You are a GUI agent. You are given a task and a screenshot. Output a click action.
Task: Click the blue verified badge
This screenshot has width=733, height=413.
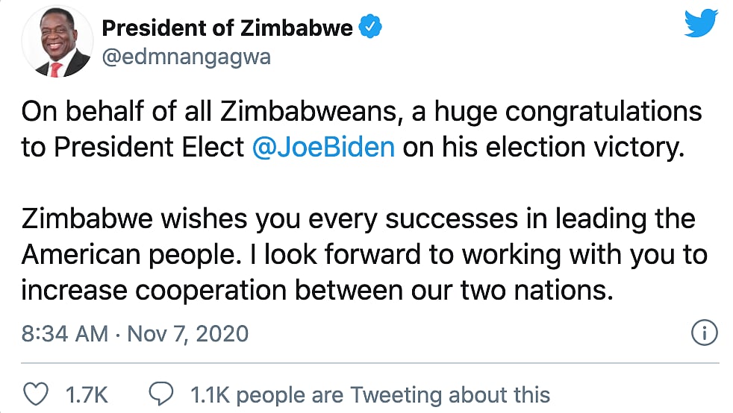click(371, 28)
